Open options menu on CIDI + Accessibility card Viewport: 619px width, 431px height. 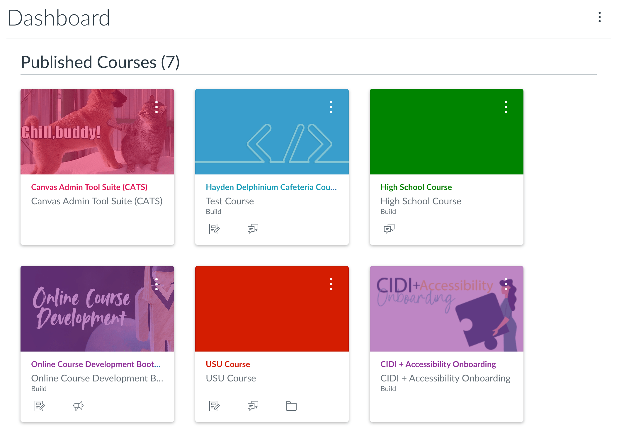pos(506,284)
